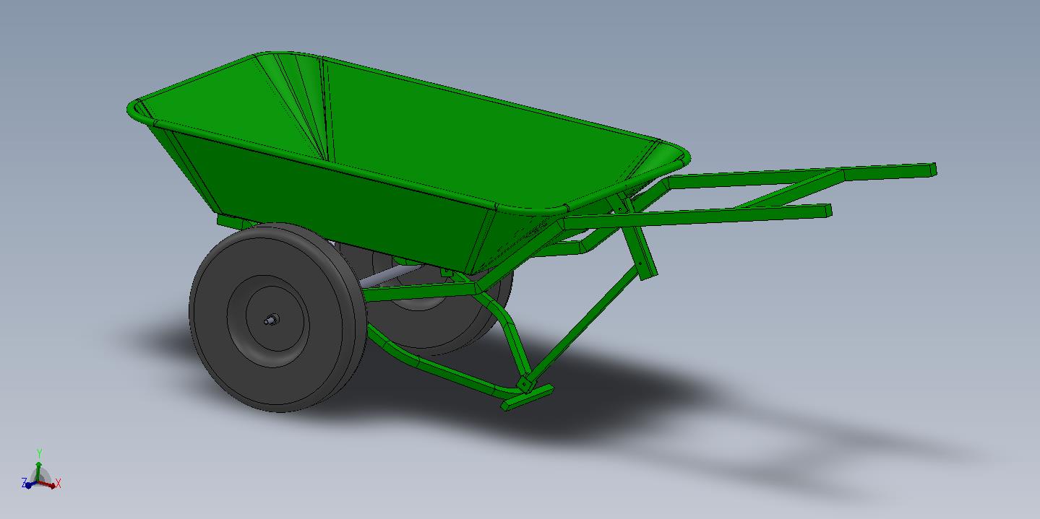Select the flat foot plate of the support leg

point(528,398)
